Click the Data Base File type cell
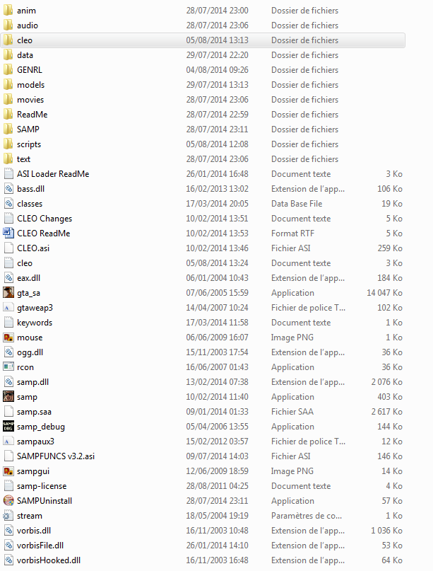This screenshot has height=571, width=433. (297, 204)
